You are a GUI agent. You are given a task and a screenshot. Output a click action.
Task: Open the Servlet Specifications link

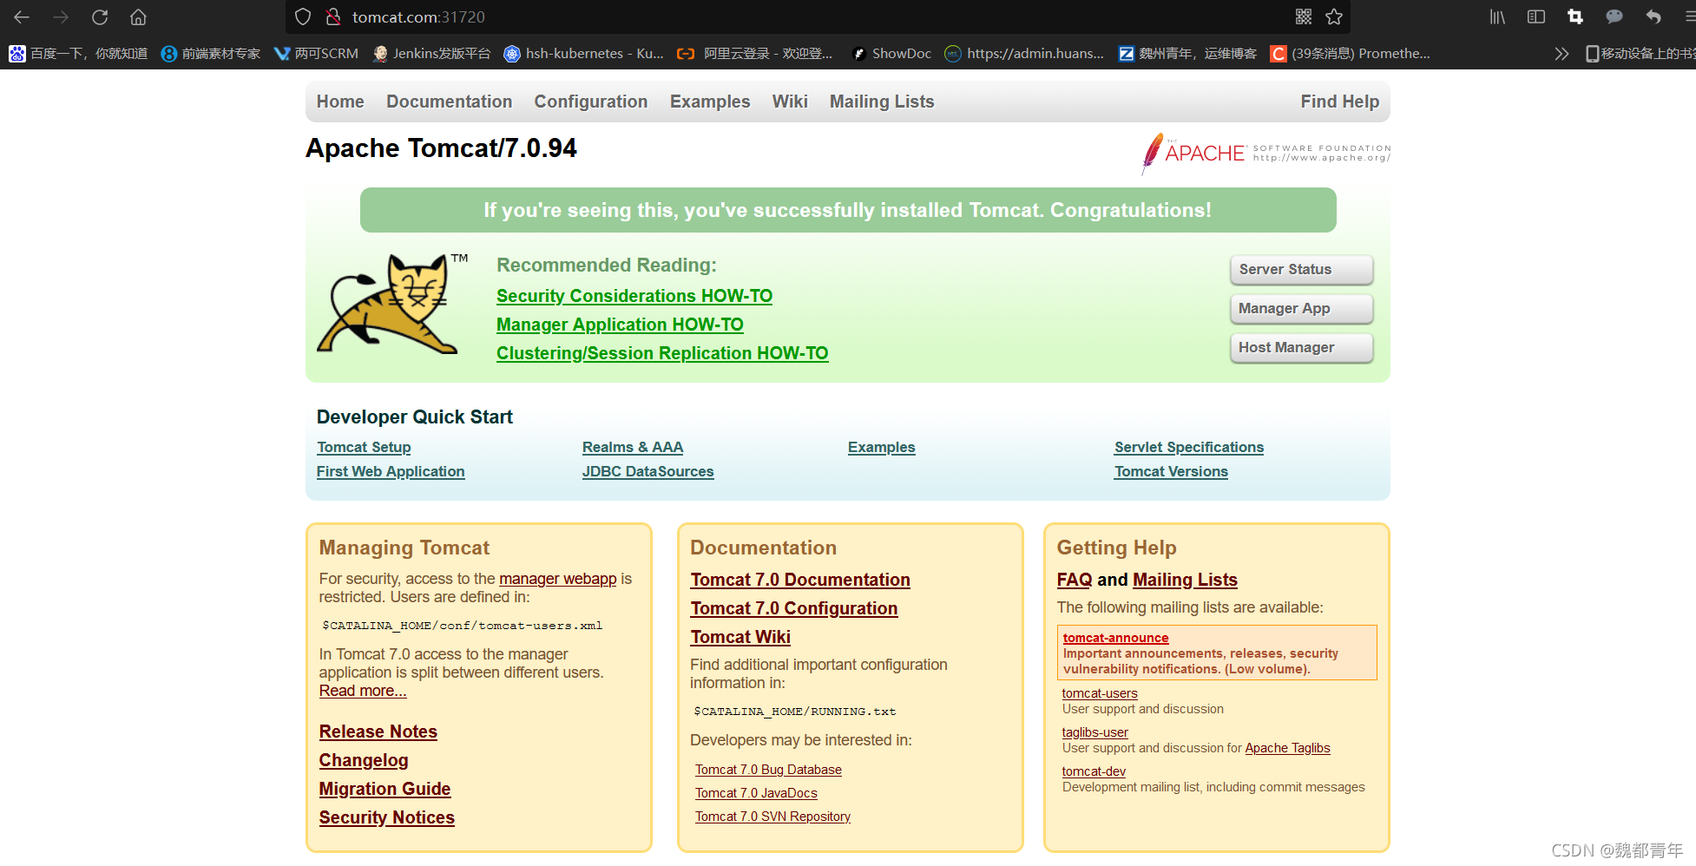1189,447
